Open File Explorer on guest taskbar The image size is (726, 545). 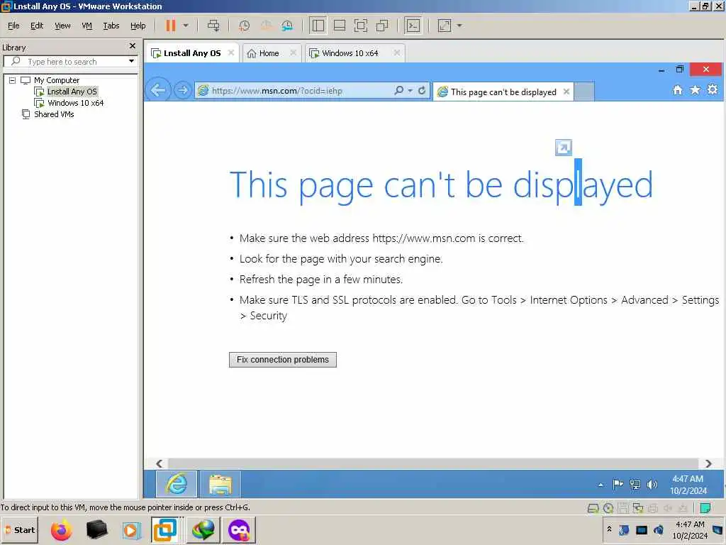tap(220, 484)
